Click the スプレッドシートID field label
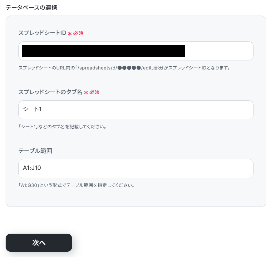This screenshot has height=257, width=271. coord(42,33)
